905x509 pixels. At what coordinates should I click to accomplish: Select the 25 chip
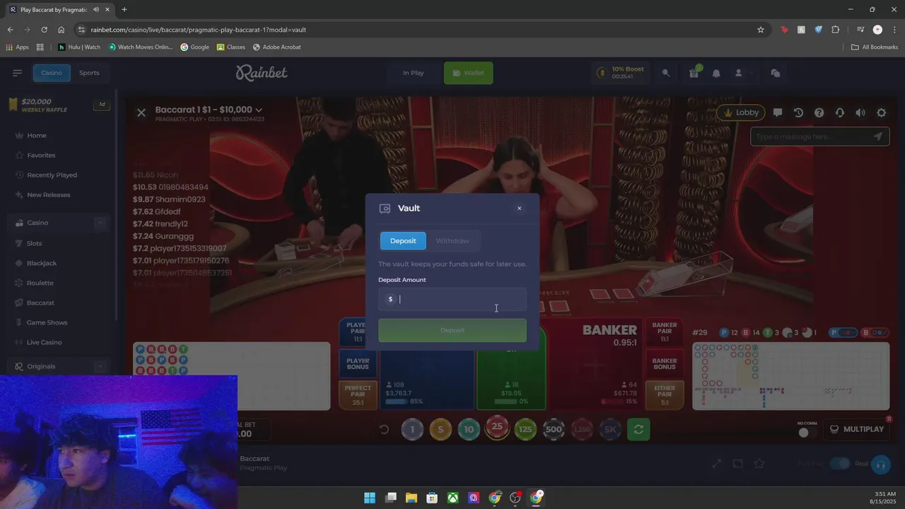coord(497,428)
